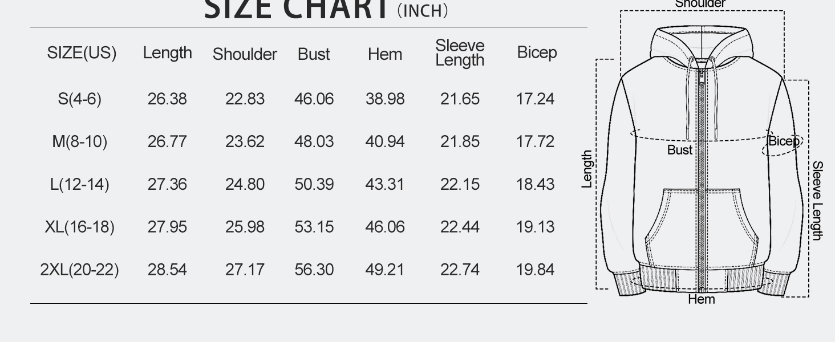The height and width of the screenshot is (342, 835).
Task: Click the zipper pull on the hoodie drawing
Action: (702, 77)
